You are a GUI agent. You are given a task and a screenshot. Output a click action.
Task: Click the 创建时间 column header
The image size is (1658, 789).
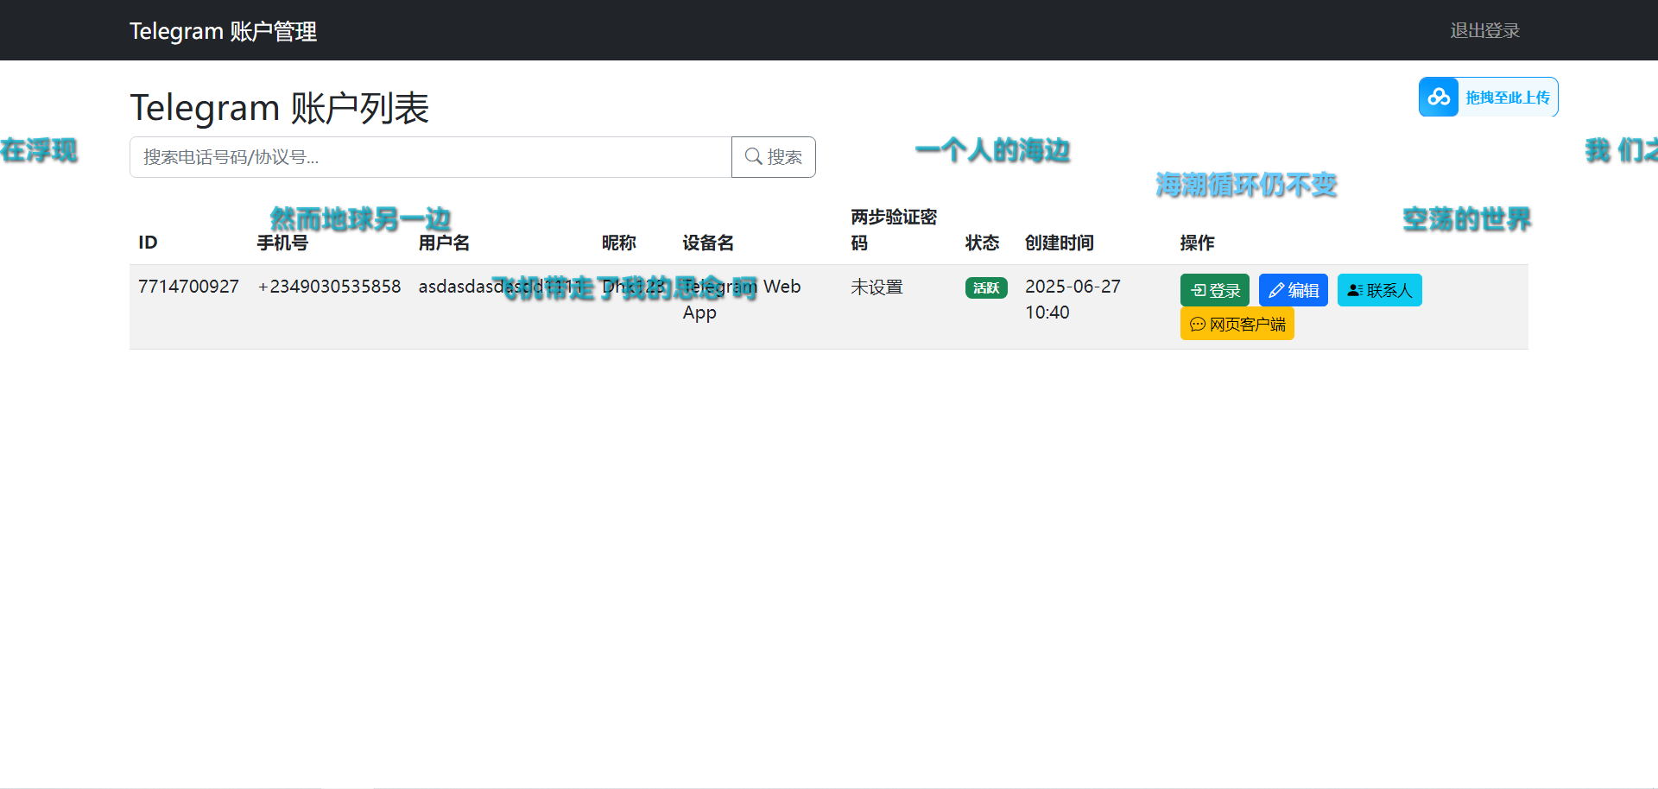tap(1059, 243)
